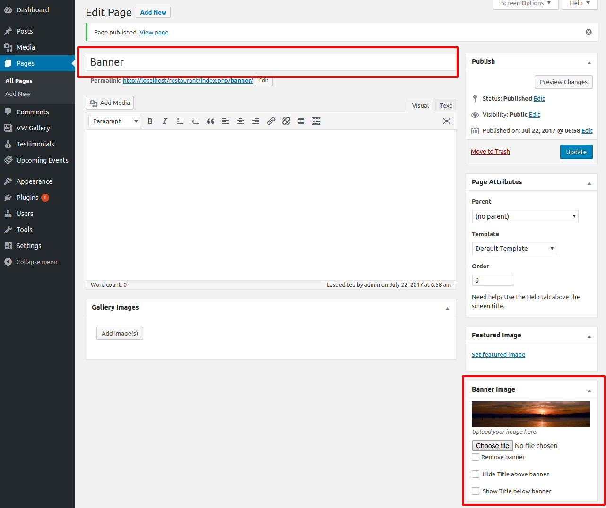
Task: Apply italic formatting from the toolbar
Action: click(x=165, y=121)
